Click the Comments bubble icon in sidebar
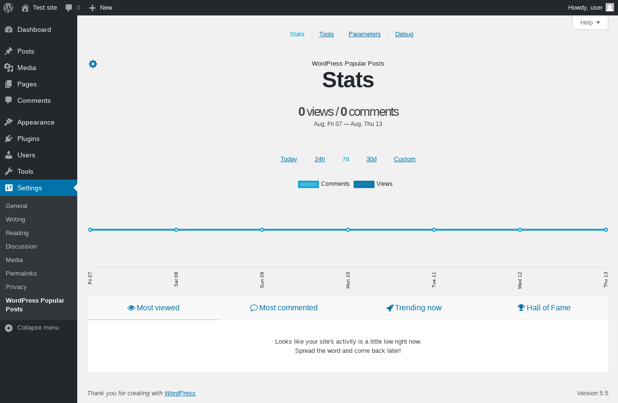The width and height of the screenshot is (618, 403). click(9, 100)
